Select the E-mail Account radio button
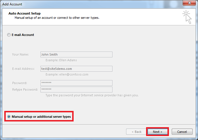The width and height of the screenshot is (198, 140). [9, 35]
